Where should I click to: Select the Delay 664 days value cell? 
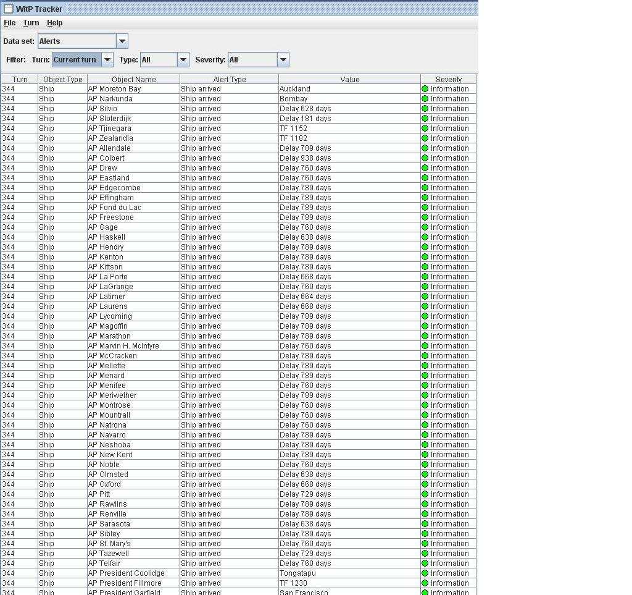(349, 297)
